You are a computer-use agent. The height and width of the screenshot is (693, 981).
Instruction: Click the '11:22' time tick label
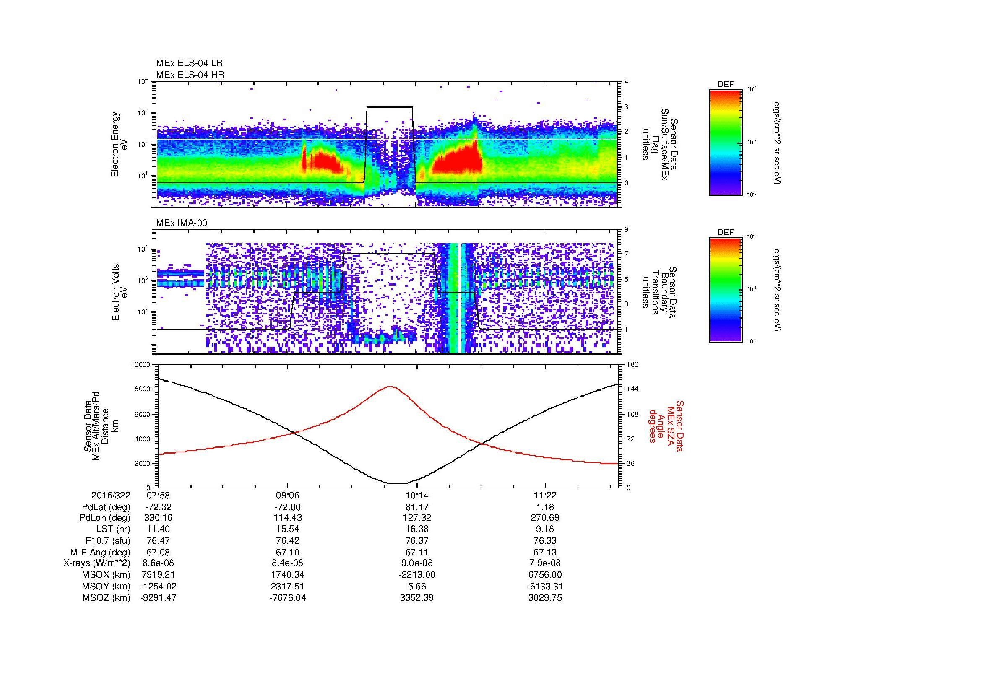point(545,496)
